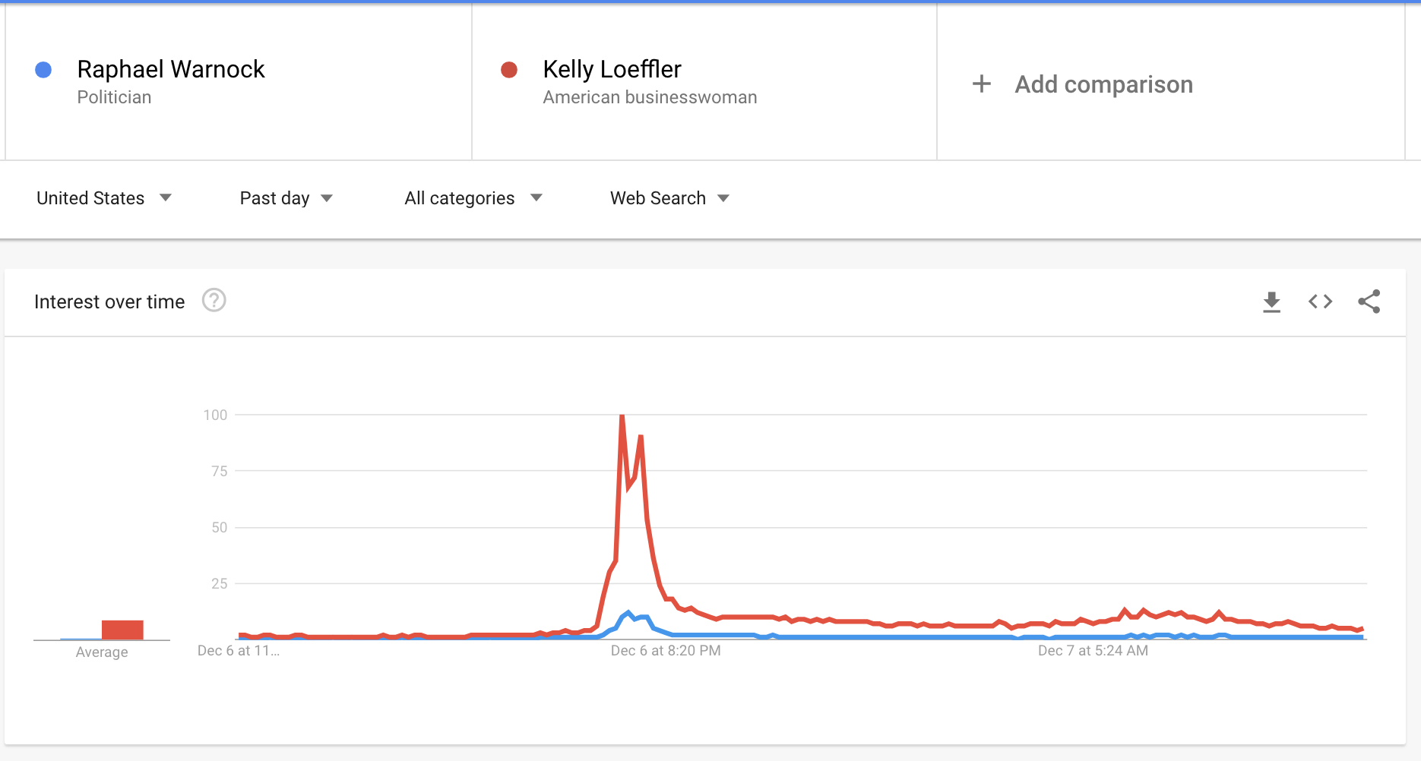Image resolution: width=1421 pixels, height=761 pixels.
Task: Change the Web Search type dropdown
Action: 669,198
